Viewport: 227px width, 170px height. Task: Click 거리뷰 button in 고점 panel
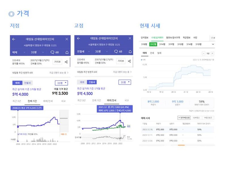point(121,61)
